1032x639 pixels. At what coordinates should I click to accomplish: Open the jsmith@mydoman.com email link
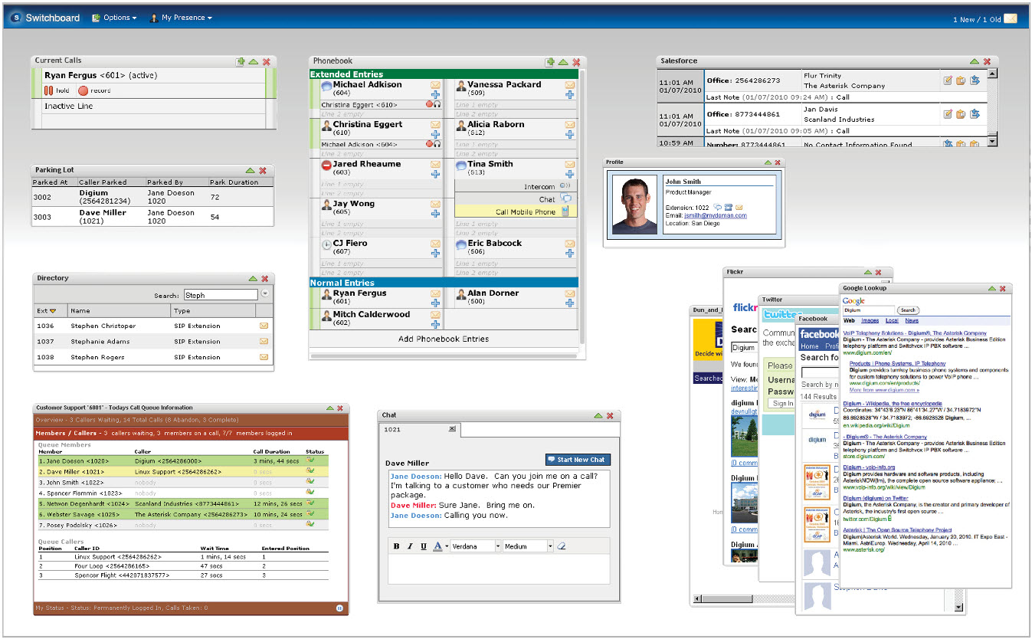point(715,216)
